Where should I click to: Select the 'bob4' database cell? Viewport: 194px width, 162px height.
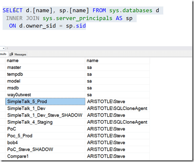45,143
